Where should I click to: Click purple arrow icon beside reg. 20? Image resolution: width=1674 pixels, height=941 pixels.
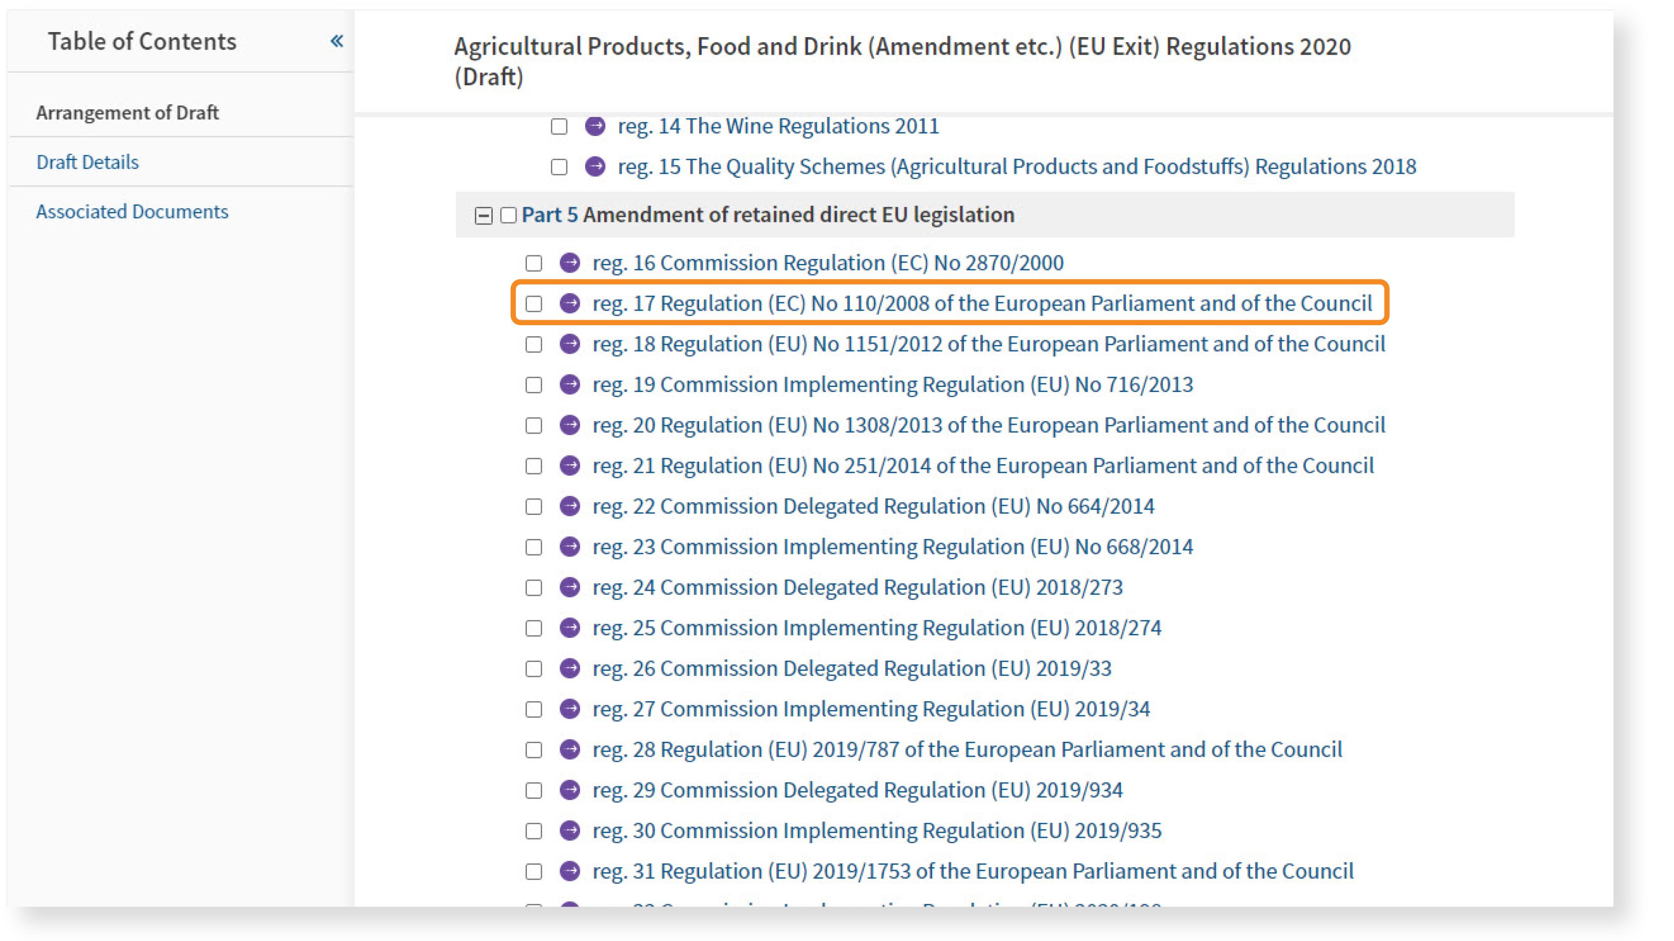tap(570, 426)
